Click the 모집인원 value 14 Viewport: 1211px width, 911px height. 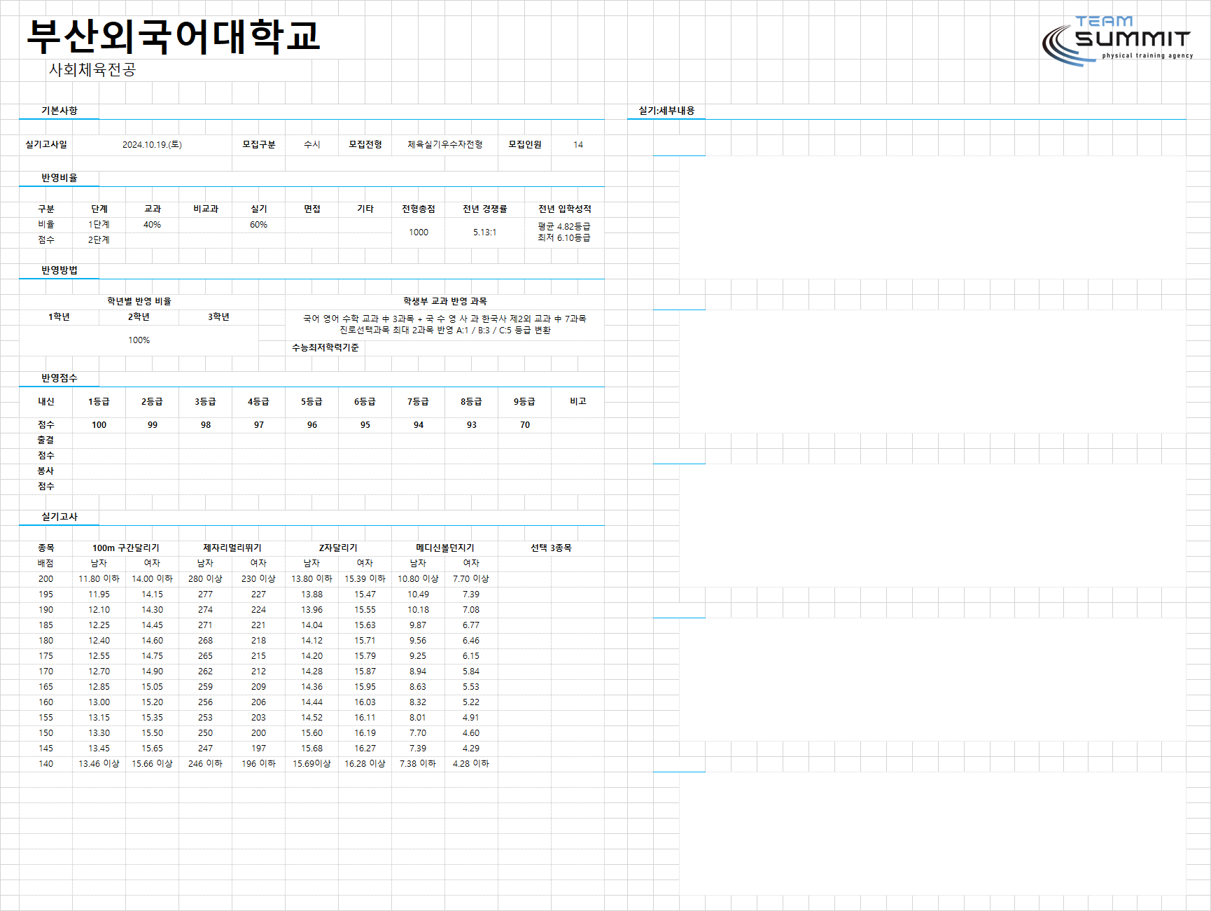[x=578, y=144]
